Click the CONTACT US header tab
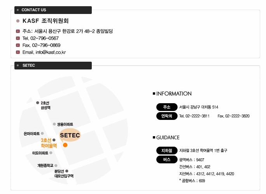Screen dimensions: 266x194 (x=53, y=10)
